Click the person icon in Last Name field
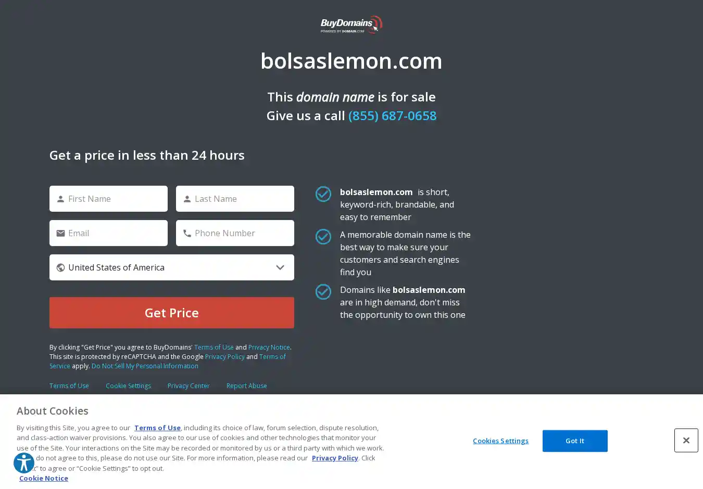The height and width of the screenshot is (489, 703). 187,199
